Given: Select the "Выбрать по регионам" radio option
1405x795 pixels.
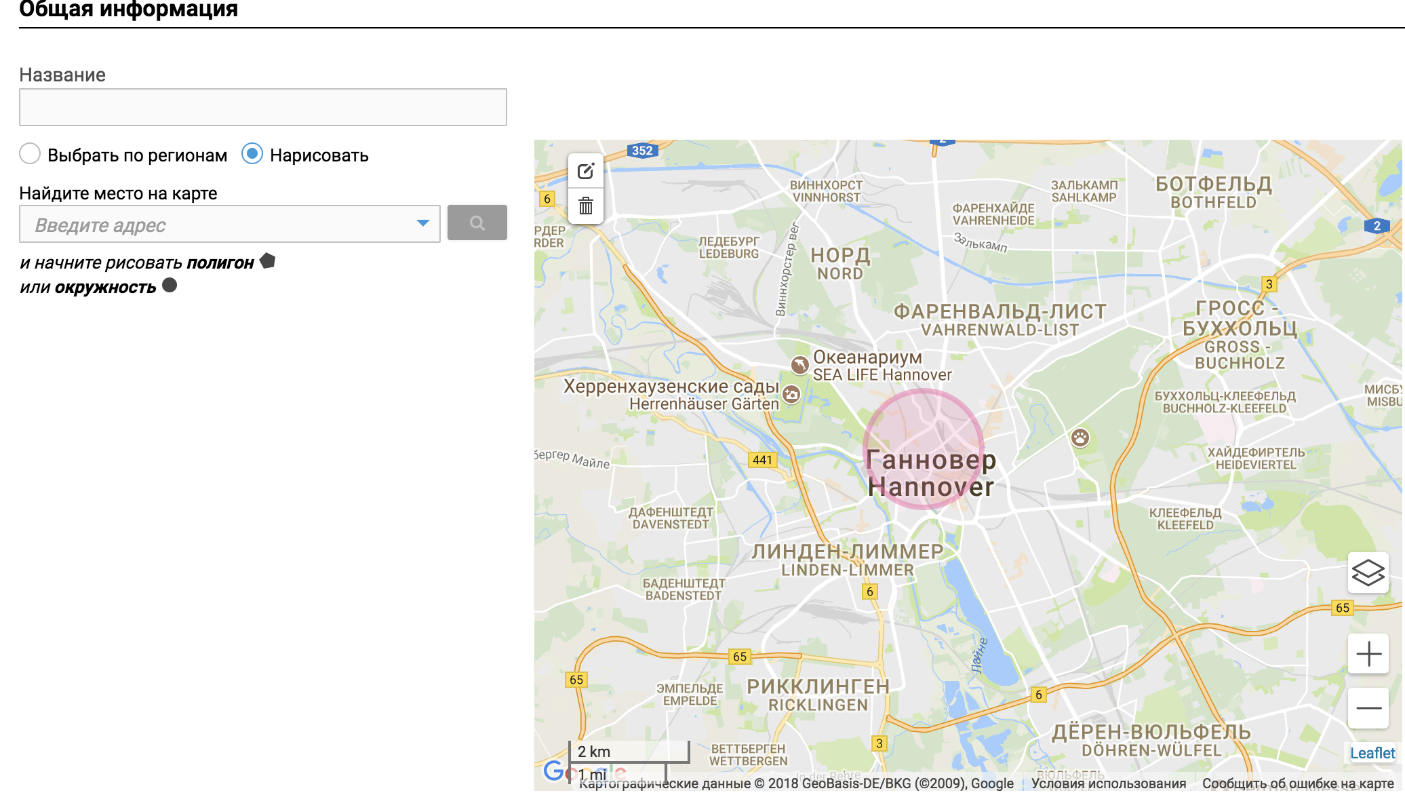Looking at the screenshot, I should click(30, 154).
